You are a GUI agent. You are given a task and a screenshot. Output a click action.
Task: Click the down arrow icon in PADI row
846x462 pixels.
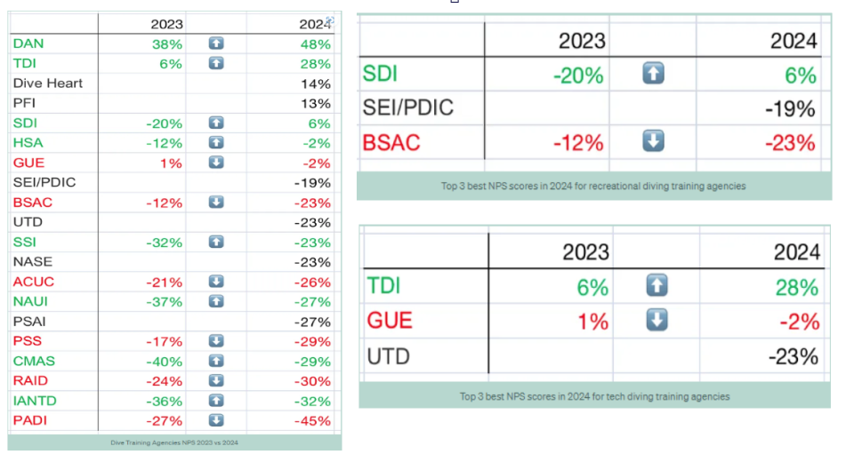(216, 420)
